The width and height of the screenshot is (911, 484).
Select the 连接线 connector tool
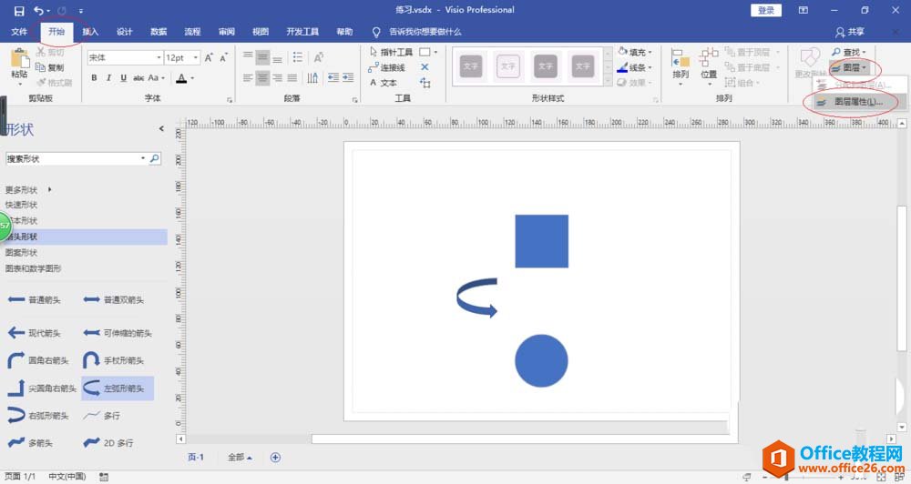[x=392, y=67]
